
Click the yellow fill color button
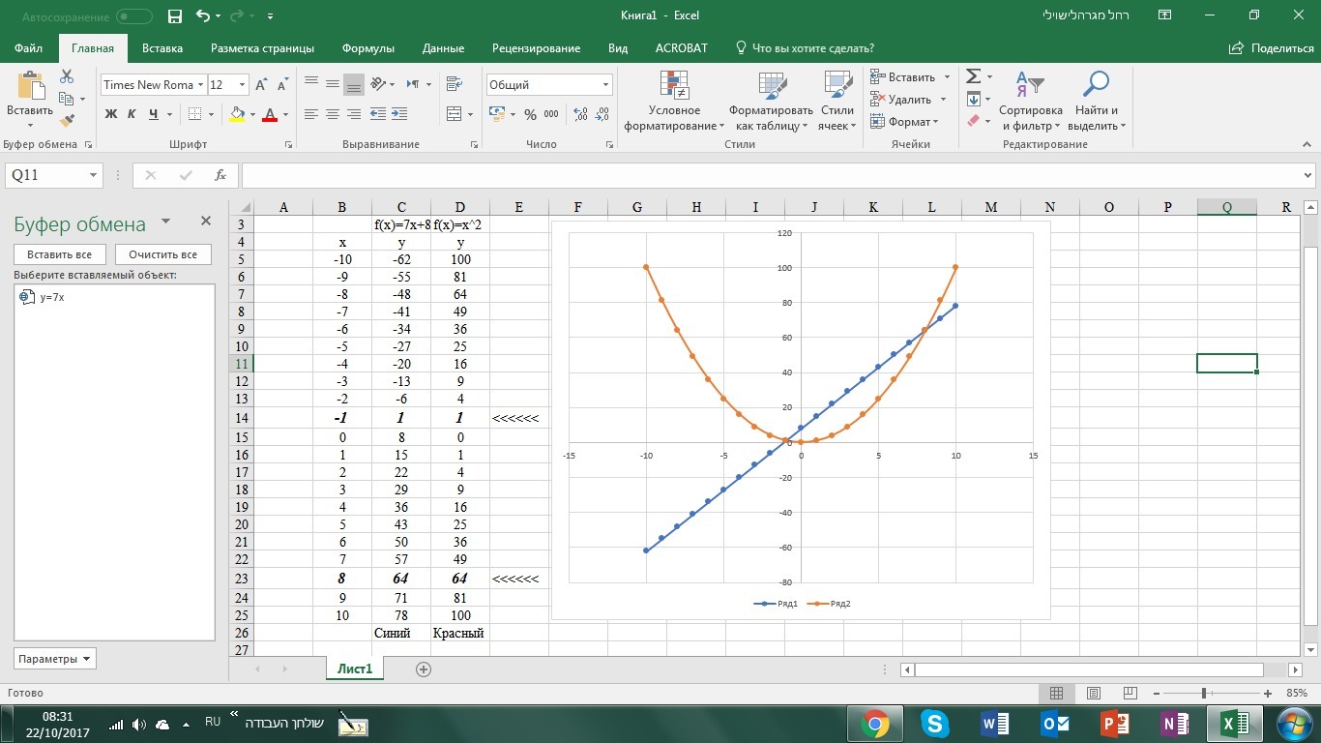(237, 114)
